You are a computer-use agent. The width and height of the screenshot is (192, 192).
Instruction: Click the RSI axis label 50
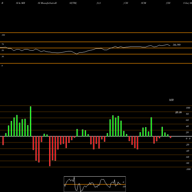click(x=3, y=50)
